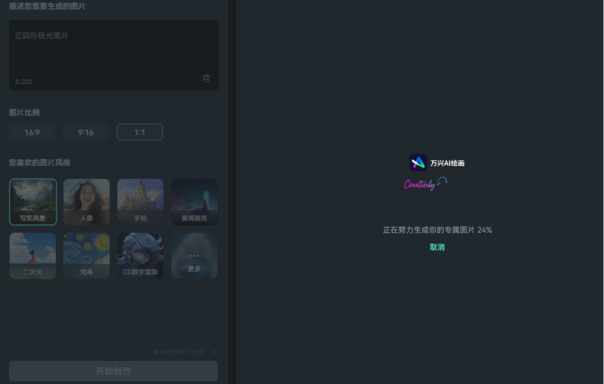Click 取消 to cancel generation
Screen dimensions: 604x384
tap(437, 247)
